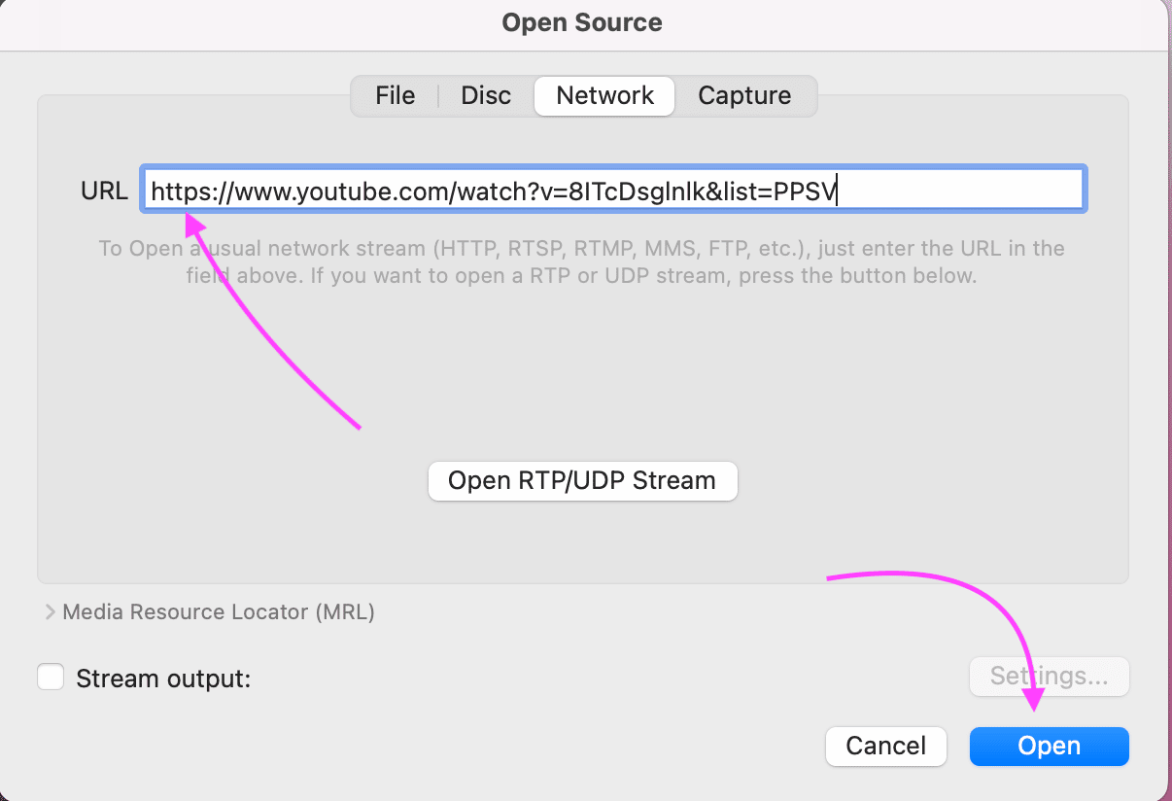
Task: Place cursor after 'PPSV' in URL
Action: tap(838, 192)
